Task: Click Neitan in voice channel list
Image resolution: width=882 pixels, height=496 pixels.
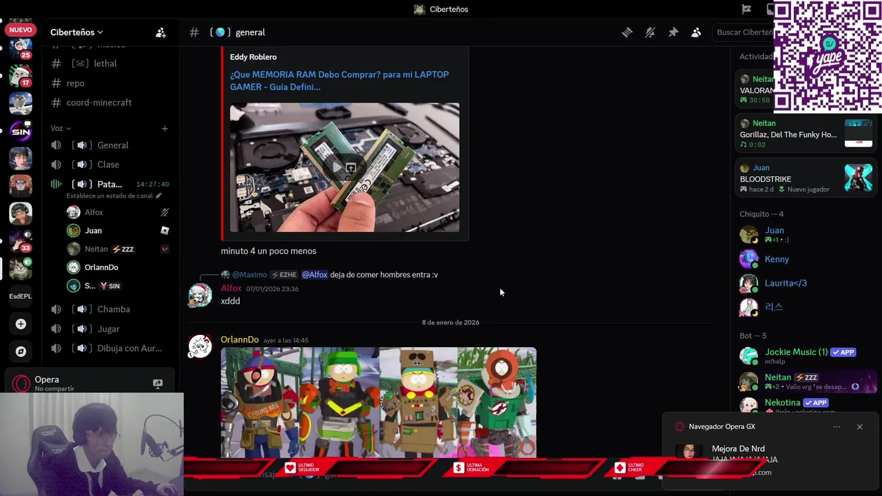Action: (x=96, y=249)
